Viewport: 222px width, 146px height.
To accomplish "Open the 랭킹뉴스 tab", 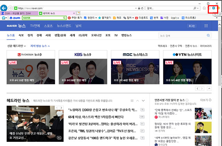I will [126, 35].
